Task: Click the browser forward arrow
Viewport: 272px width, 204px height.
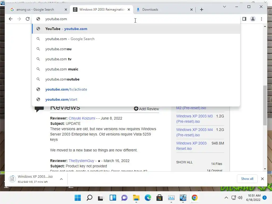Action: 19,19
